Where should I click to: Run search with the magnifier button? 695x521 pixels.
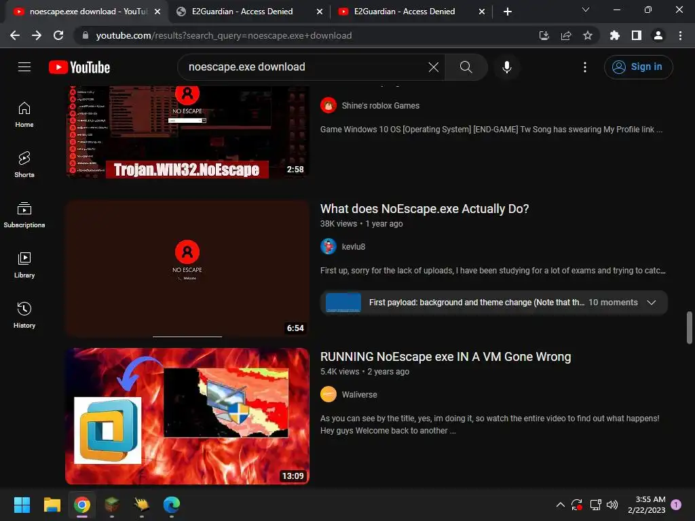coord(466,67)
